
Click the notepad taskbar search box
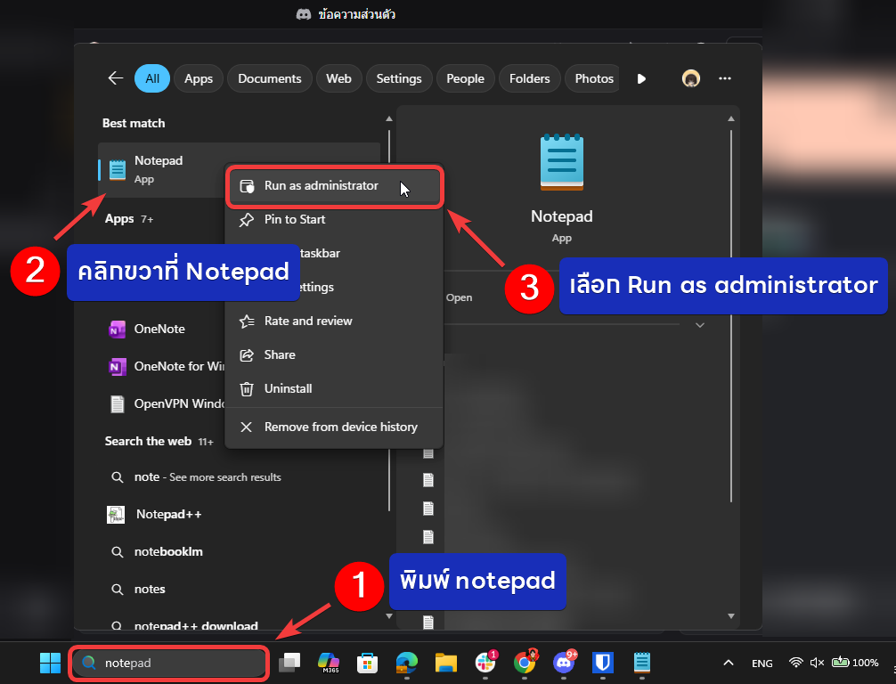tap(169, 663)
